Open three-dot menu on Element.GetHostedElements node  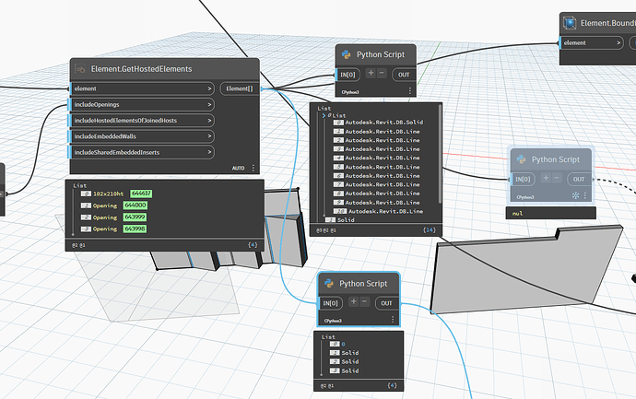pos(253,168)
